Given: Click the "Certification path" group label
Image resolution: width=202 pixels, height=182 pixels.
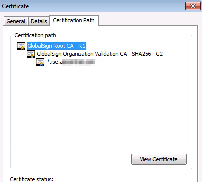Looking at the screenshot, I should [x=35, y=35].
